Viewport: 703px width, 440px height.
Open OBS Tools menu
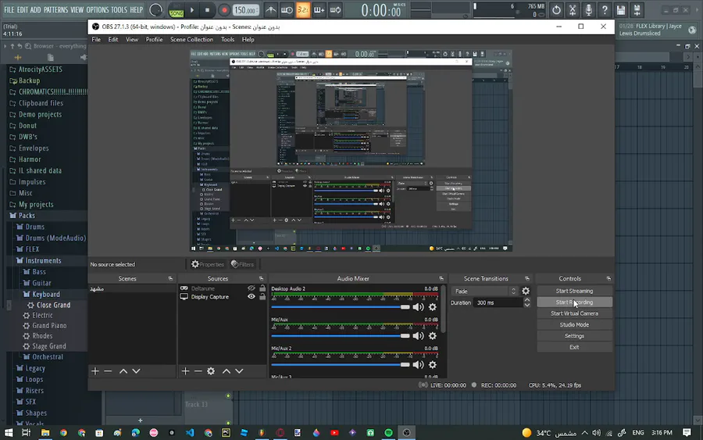coord(228,40)
